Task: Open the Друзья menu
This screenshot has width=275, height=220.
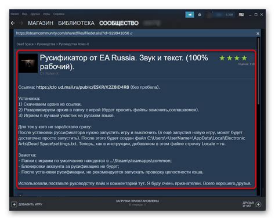Action: pos(35,14)
